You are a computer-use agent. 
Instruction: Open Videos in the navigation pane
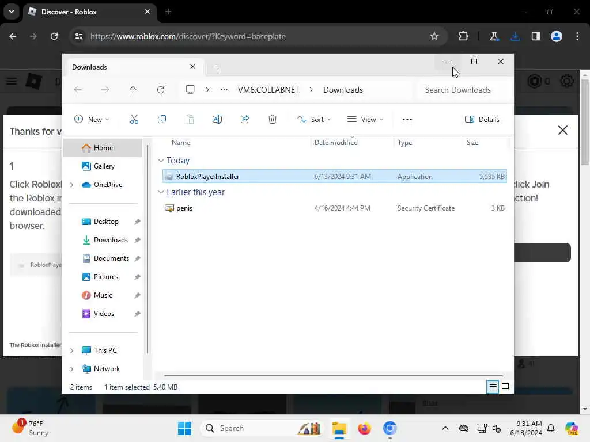(x=103, y=314)
